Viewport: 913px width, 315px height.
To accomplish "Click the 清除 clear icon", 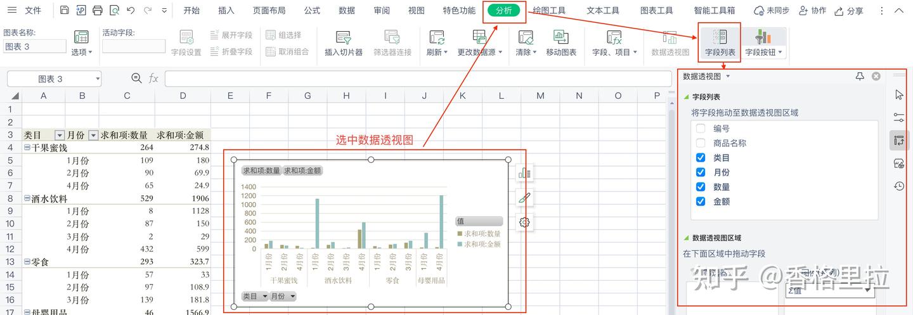I will (526, 37).
